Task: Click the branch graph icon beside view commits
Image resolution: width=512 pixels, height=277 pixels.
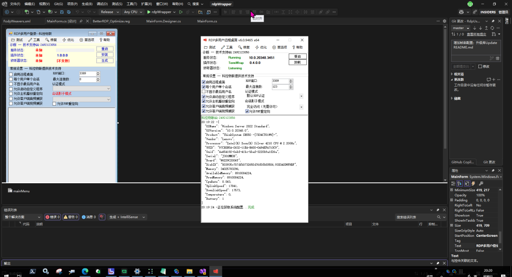Action: 494,34
